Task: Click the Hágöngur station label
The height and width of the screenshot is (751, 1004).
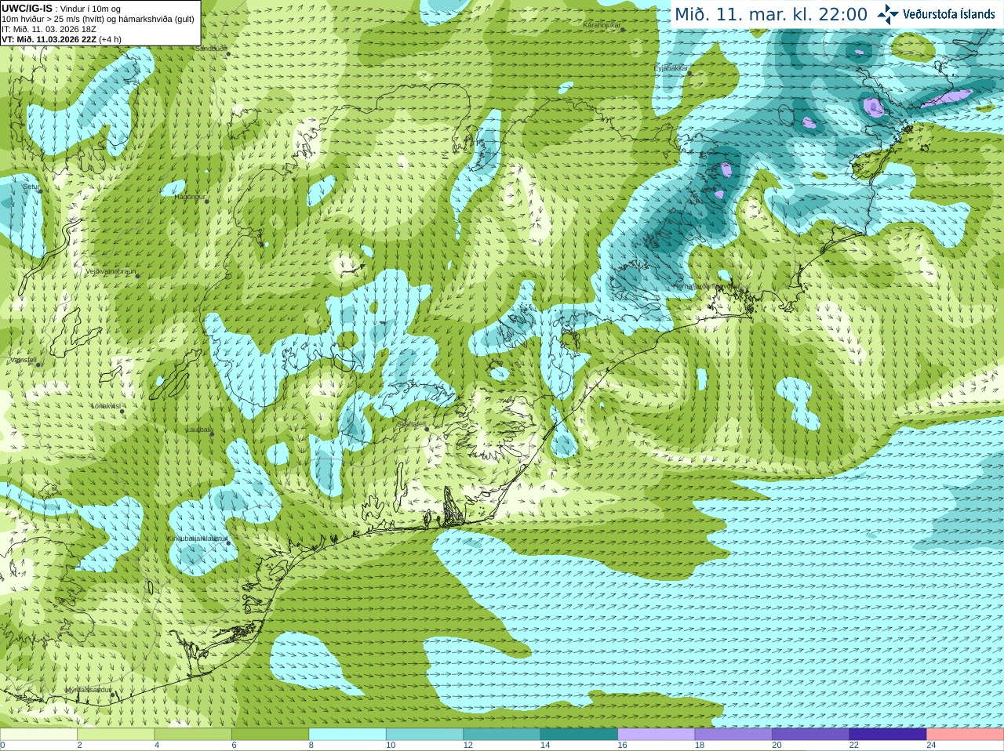Action: point(189,196)
